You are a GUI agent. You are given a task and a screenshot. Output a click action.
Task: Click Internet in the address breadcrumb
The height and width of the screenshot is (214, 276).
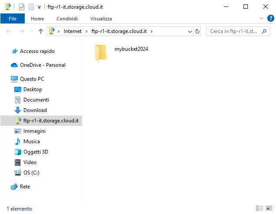coord(72,31)
